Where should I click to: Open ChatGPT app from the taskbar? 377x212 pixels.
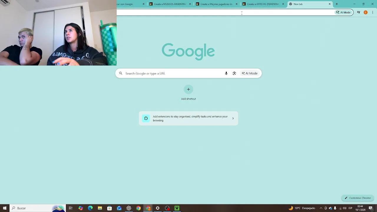(x=129, y=208)
